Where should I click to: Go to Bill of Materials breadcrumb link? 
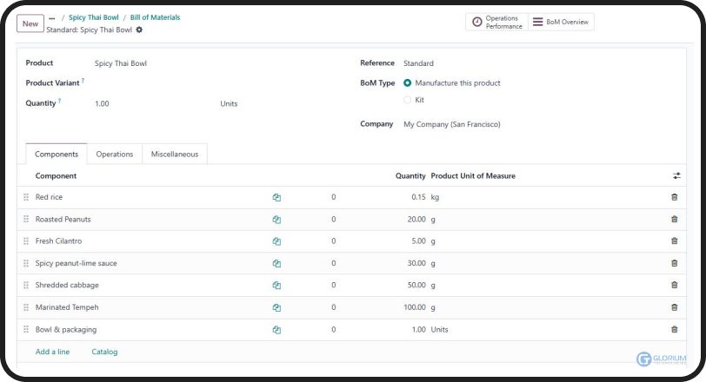click(155, 17)
